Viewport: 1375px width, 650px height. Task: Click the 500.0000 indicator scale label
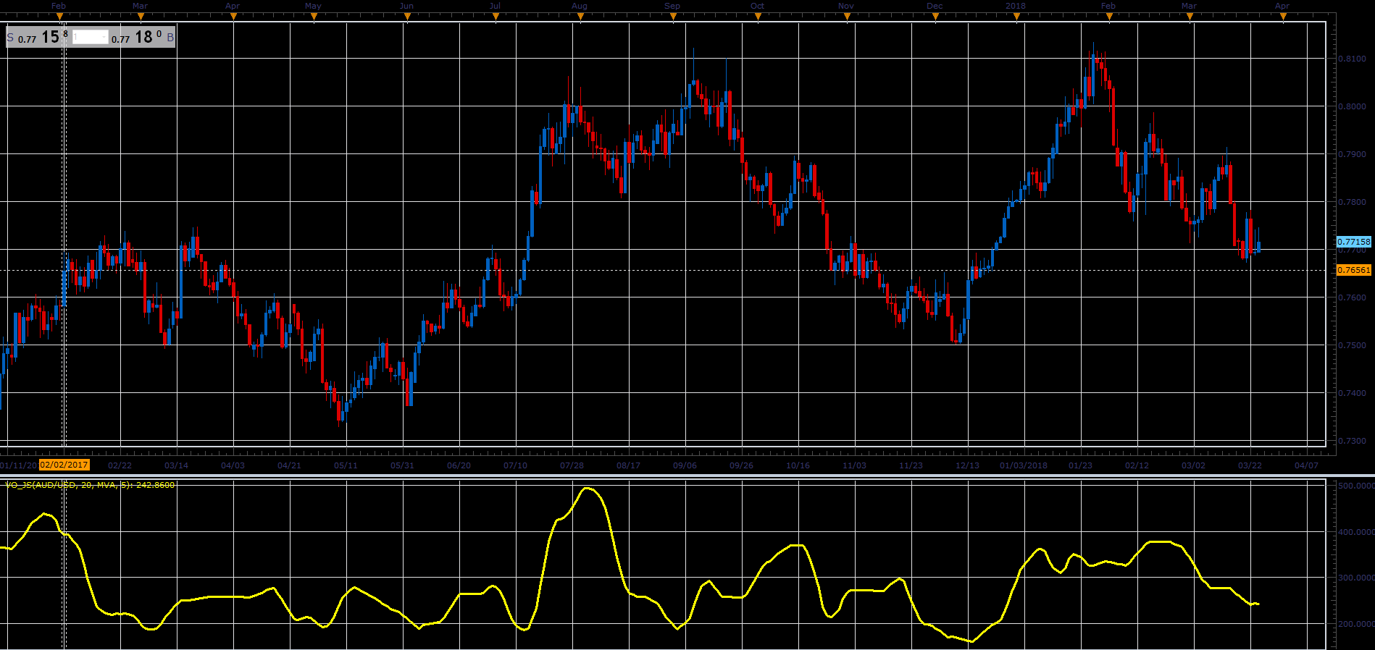coord(1355,486)
